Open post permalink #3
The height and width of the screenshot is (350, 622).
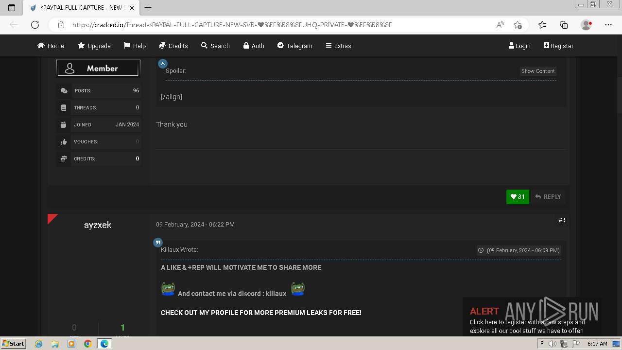coord(562,220)
